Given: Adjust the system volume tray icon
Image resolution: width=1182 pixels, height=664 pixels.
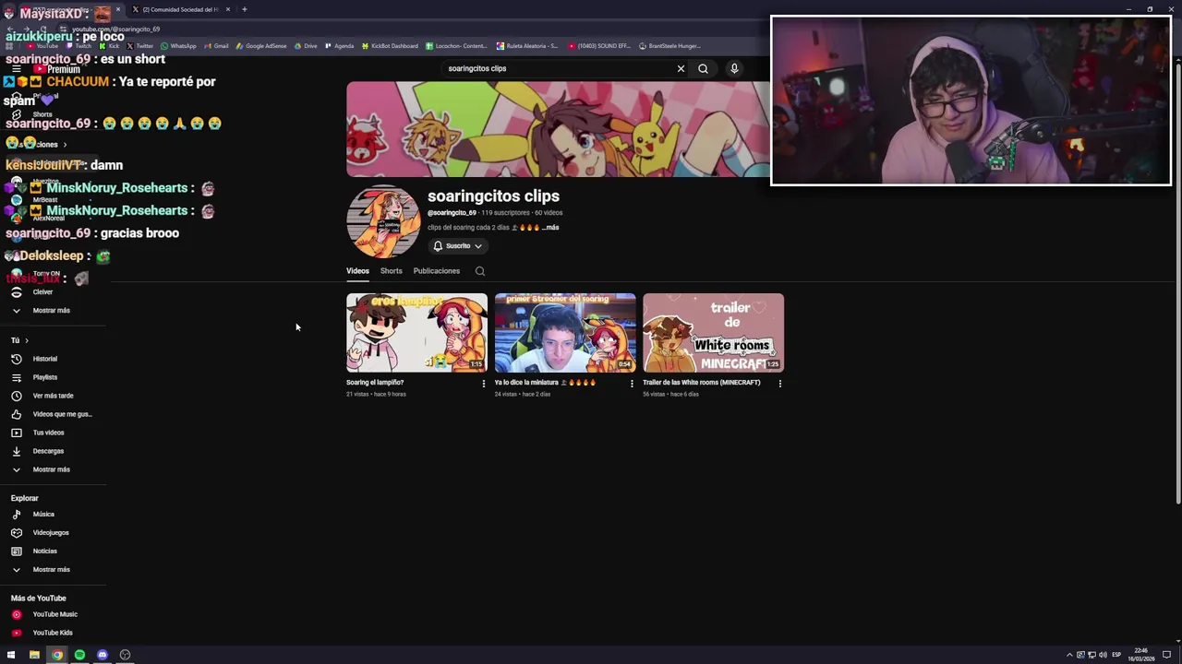Looking at the screenshot, I should pos(1103,655).
